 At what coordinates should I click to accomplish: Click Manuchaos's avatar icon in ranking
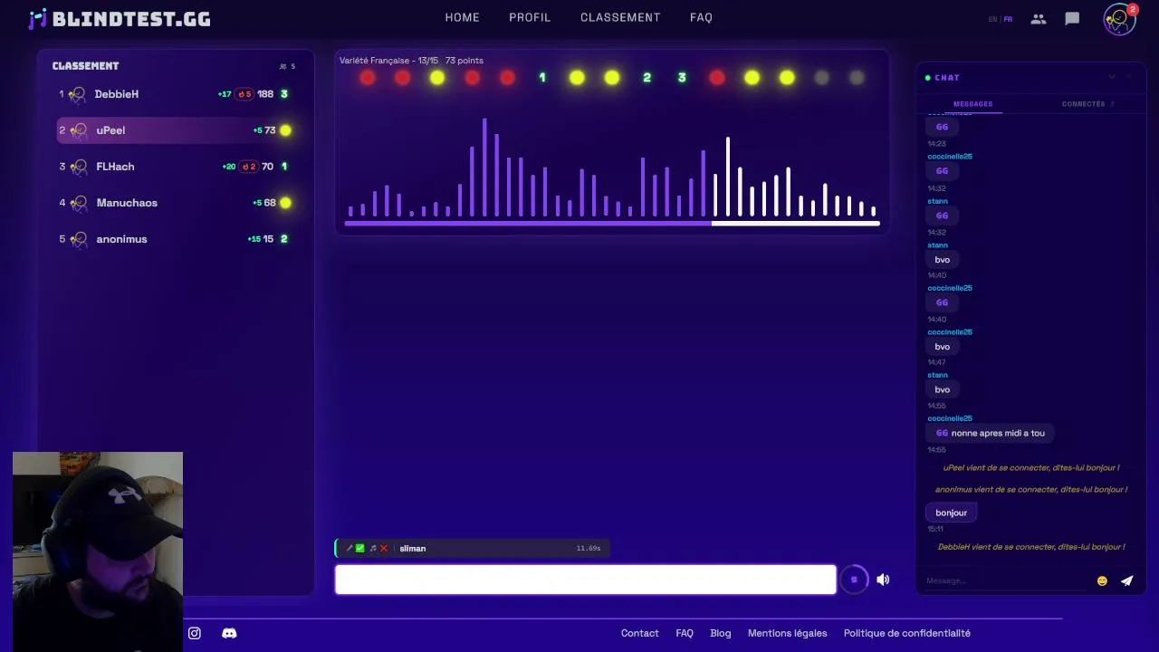pos(78,203)
